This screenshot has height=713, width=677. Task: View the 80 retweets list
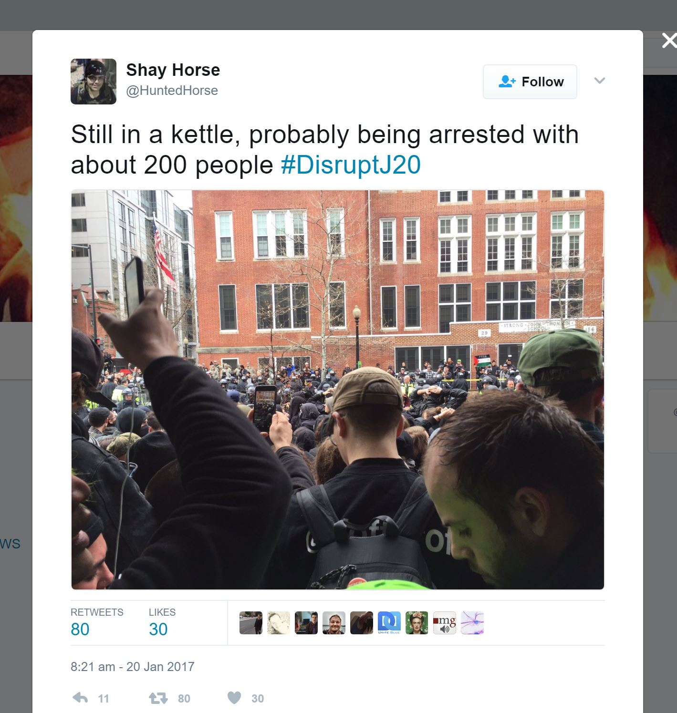point(97,622)
